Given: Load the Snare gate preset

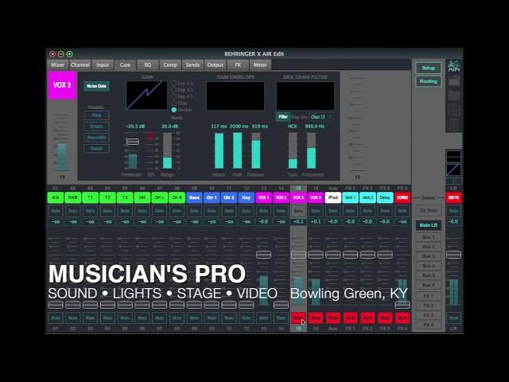Looking at the screenshot, I should click(96, 127).
